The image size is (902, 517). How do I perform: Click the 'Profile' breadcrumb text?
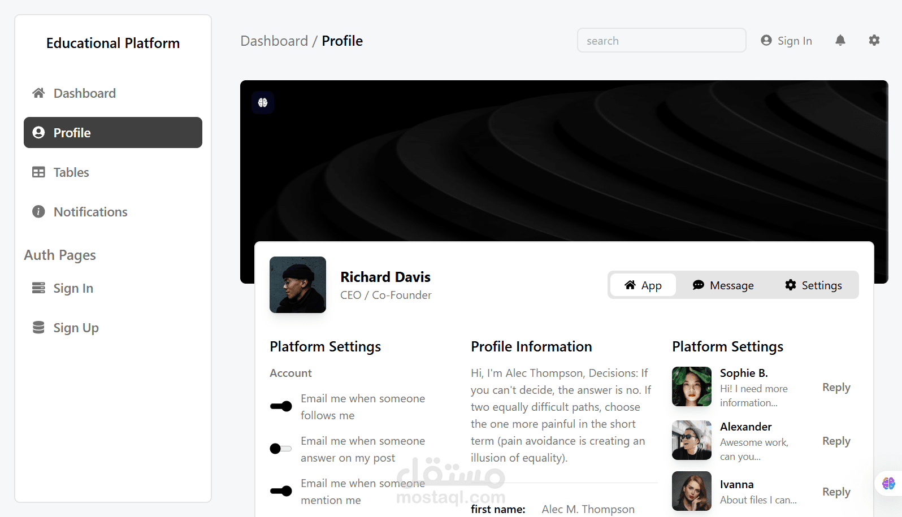[342, 41]
